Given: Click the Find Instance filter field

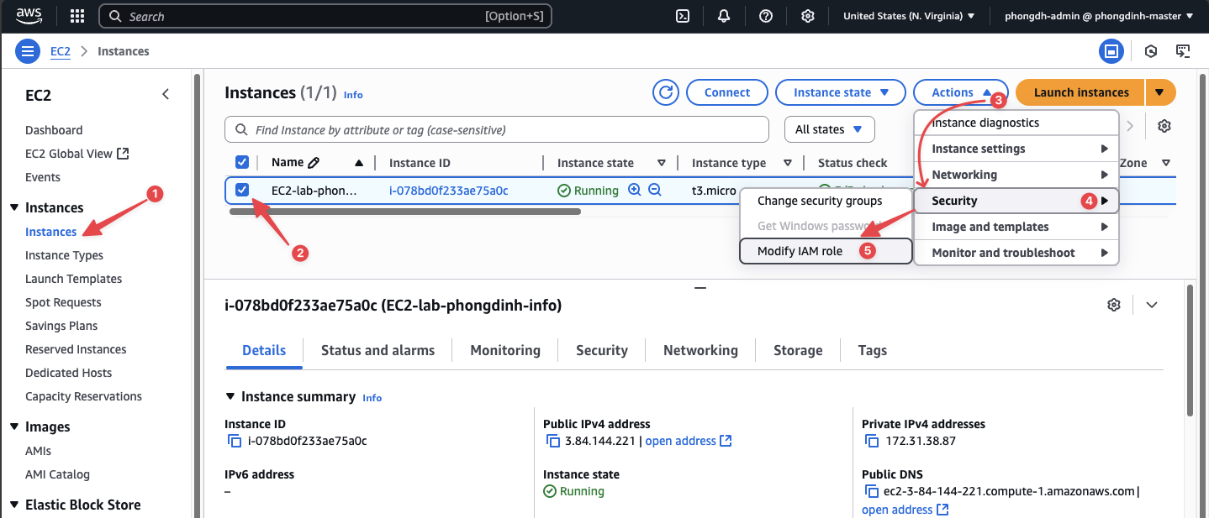Looking at the screenshot, I should (x=497, y=129).
